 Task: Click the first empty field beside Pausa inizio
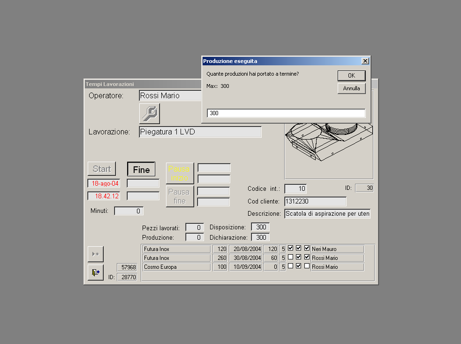click(214, 168)
